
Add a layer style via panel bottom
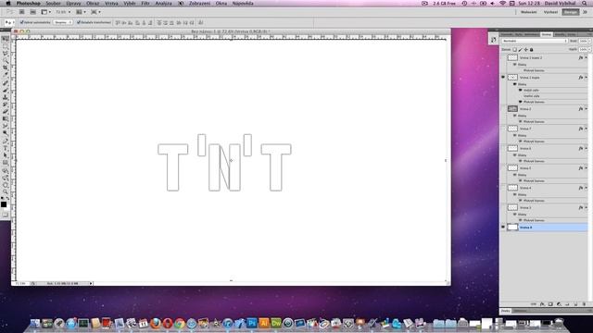point(542,304)
